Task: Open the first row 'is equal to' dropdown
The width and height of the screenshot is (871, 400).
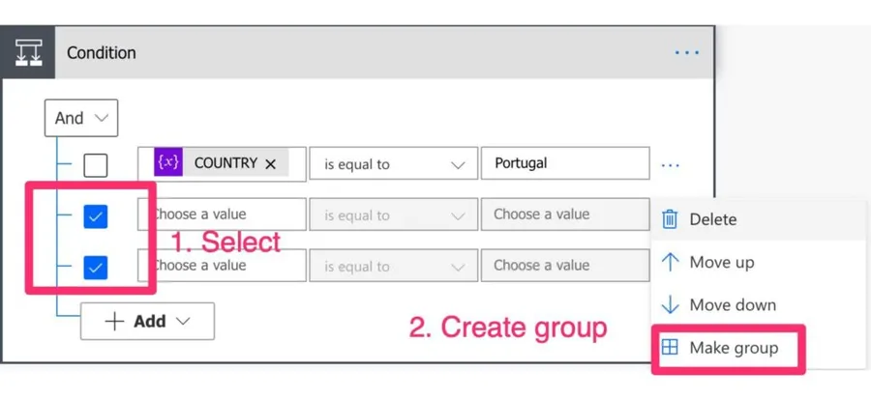Action: coord(393,164)
